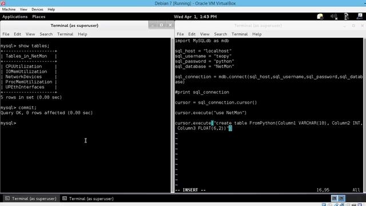The width and height of the screenshot is (366, 206).
Task: Click the sql_database = "NetMon" line
Action: [x=205, y=66]
